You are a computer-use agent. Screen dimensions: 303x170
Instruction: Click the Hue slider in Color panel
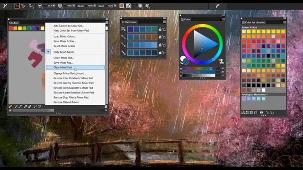[x=199, y=68]
